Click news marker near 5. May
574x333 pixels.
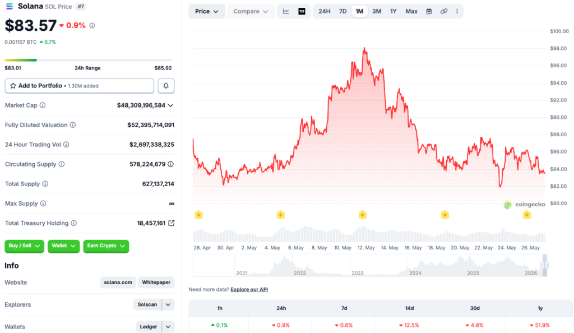pyautogui.click(x=281, y=215)
